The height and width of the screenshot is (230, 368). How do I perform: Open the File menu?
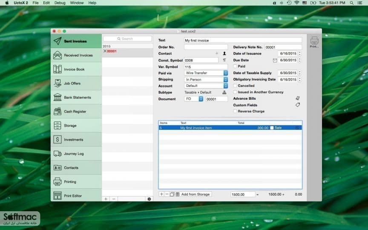click(x=35, y=3)
